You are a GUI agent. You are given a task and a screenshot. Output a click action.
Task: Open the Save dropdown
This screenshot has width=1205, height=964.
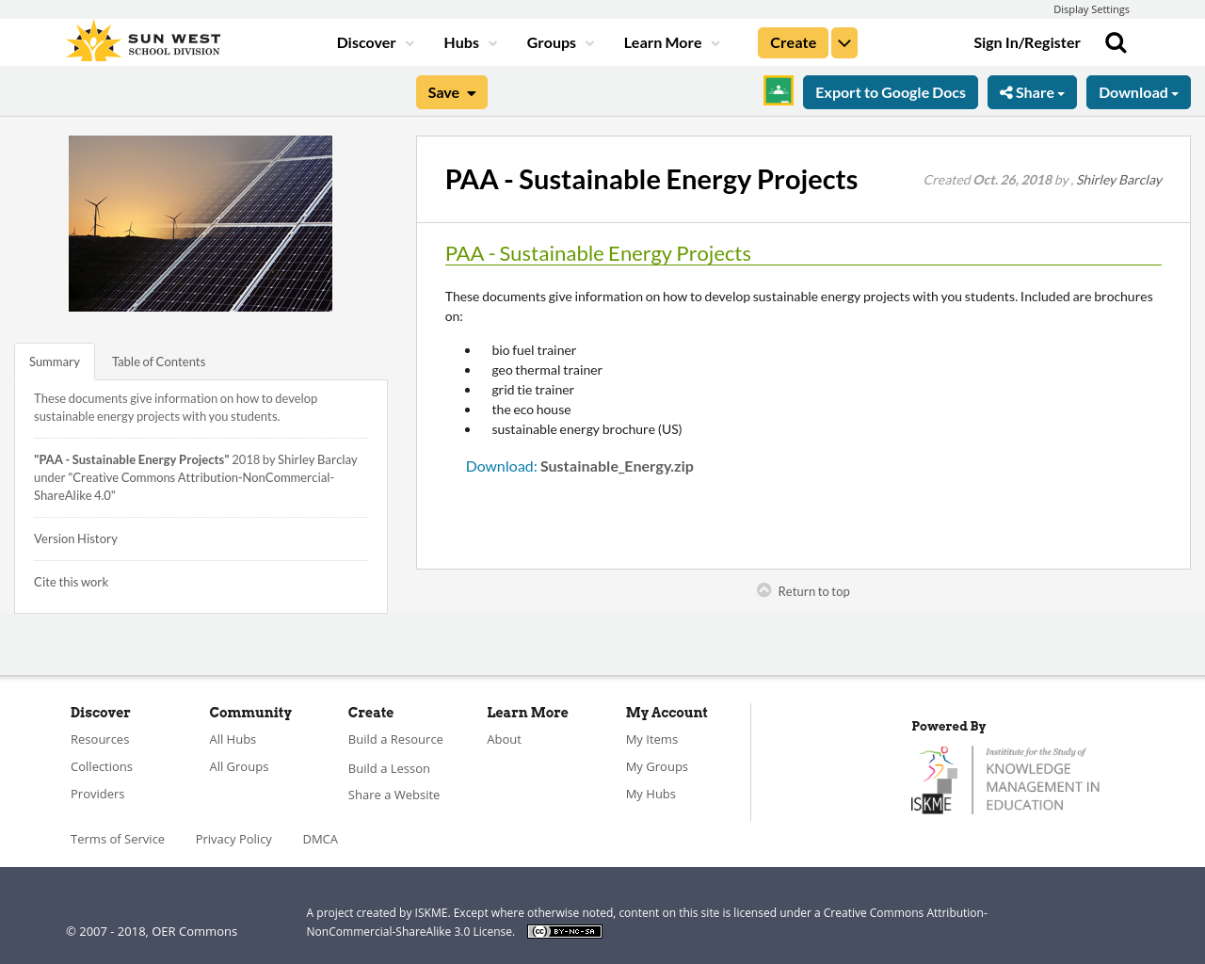(451, 91)
